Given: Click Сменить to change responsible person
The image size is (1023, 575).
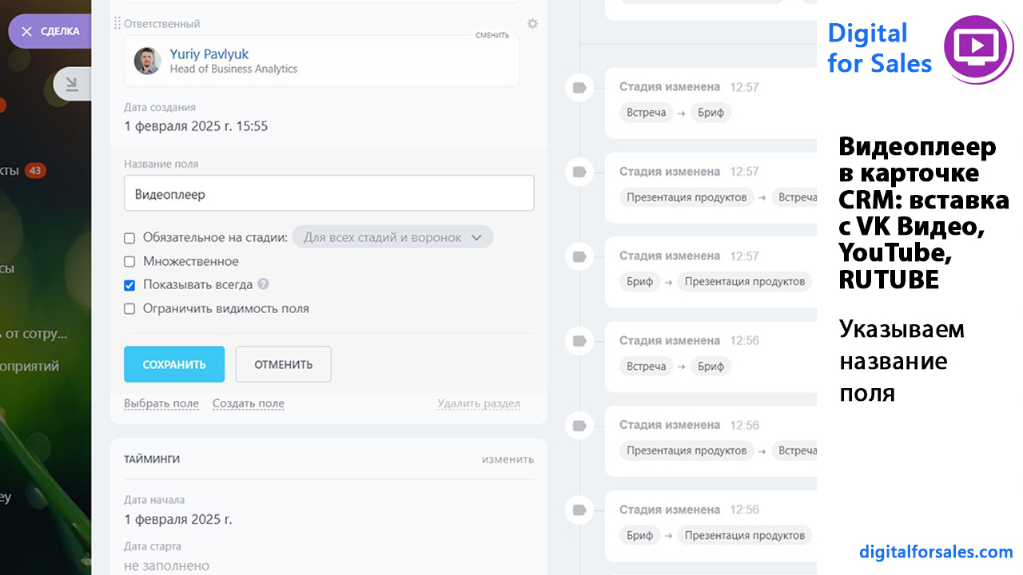Looking at the screenshot, I should click(492, 35).
